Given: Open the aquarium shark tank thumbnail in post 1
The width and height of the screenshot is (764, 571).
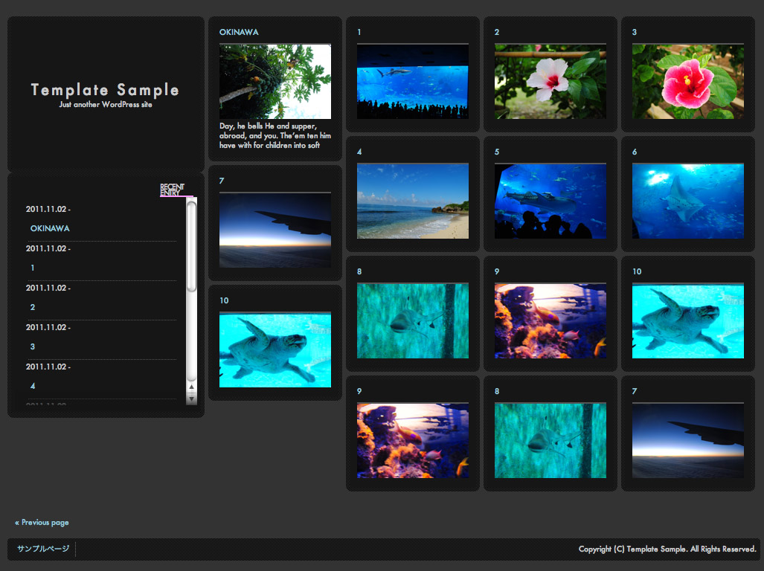Looking at the screenshot, I should tap(413, 81).
